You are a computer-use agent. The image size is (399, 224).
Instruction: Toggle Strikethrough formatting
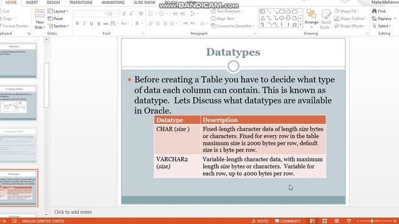click(105, 24)
